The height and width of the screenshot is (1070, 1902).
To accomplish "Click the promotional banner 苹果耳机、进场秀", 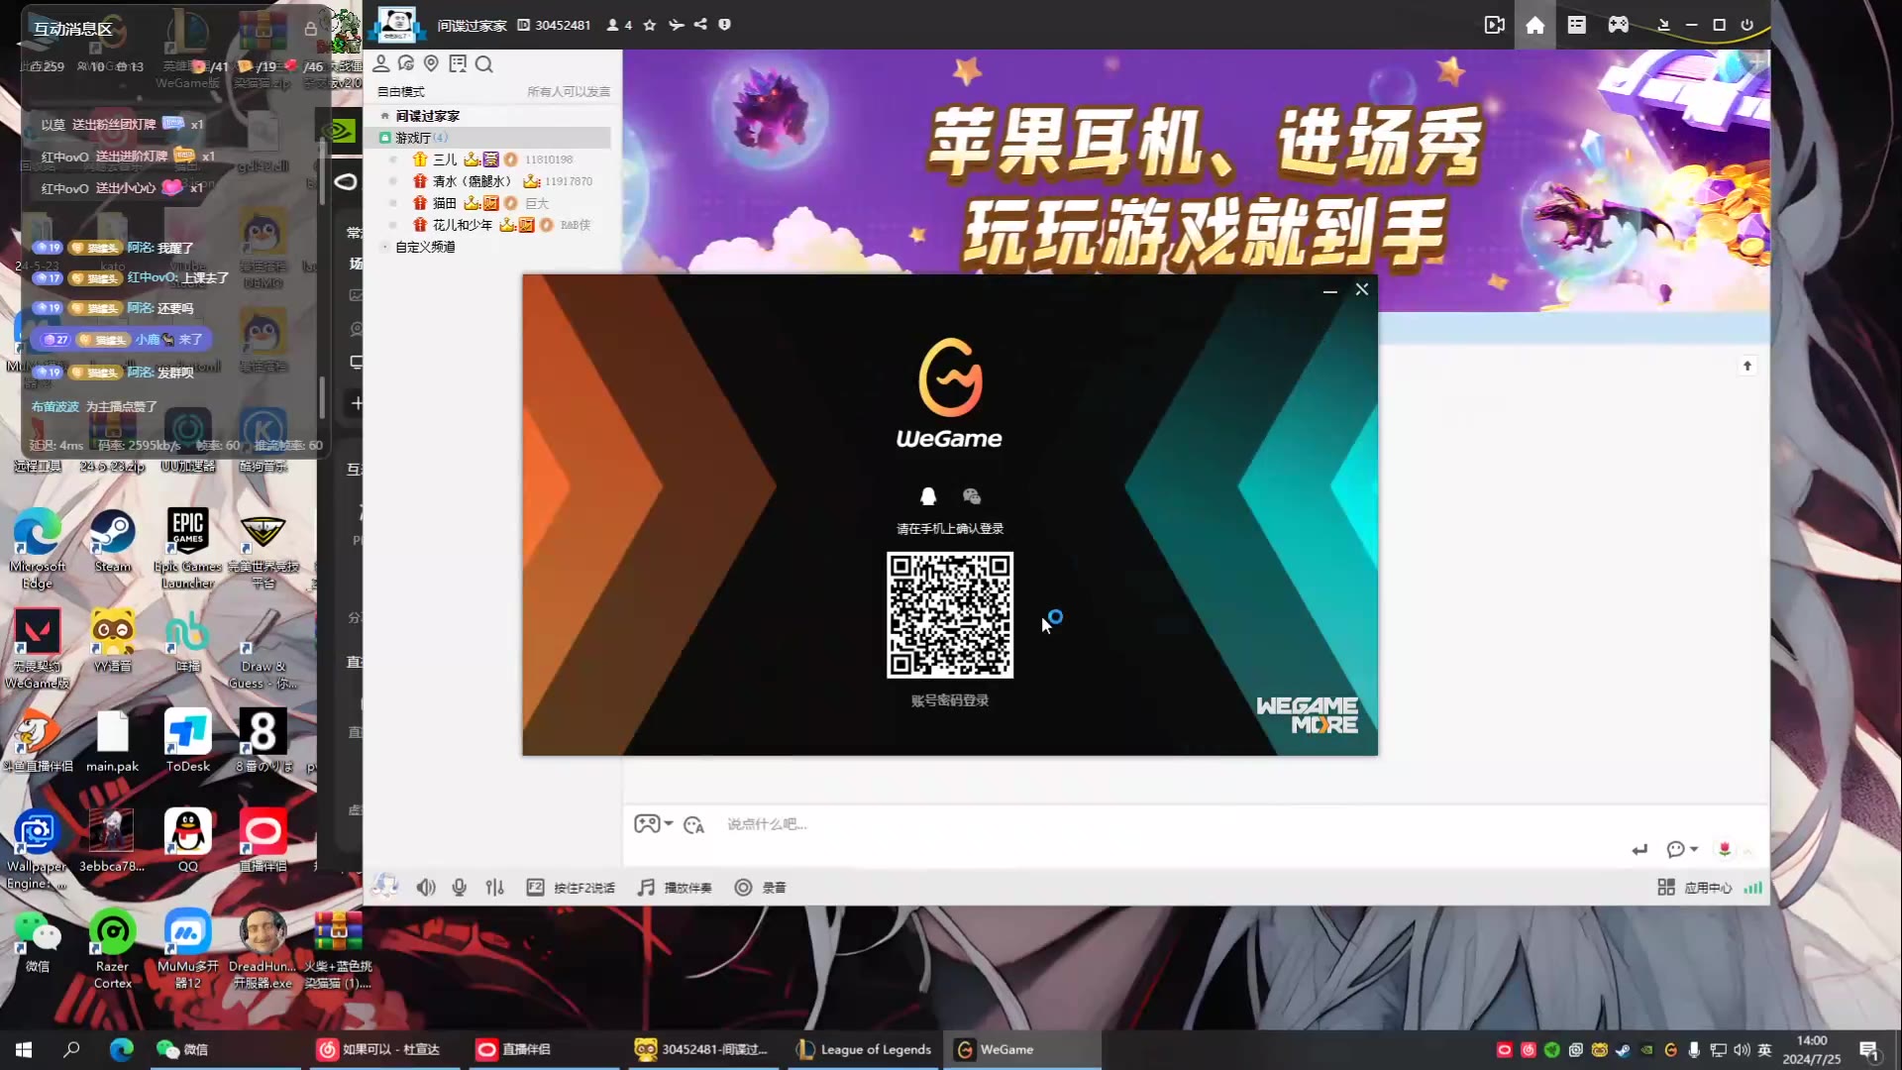I will [1196, 180].
